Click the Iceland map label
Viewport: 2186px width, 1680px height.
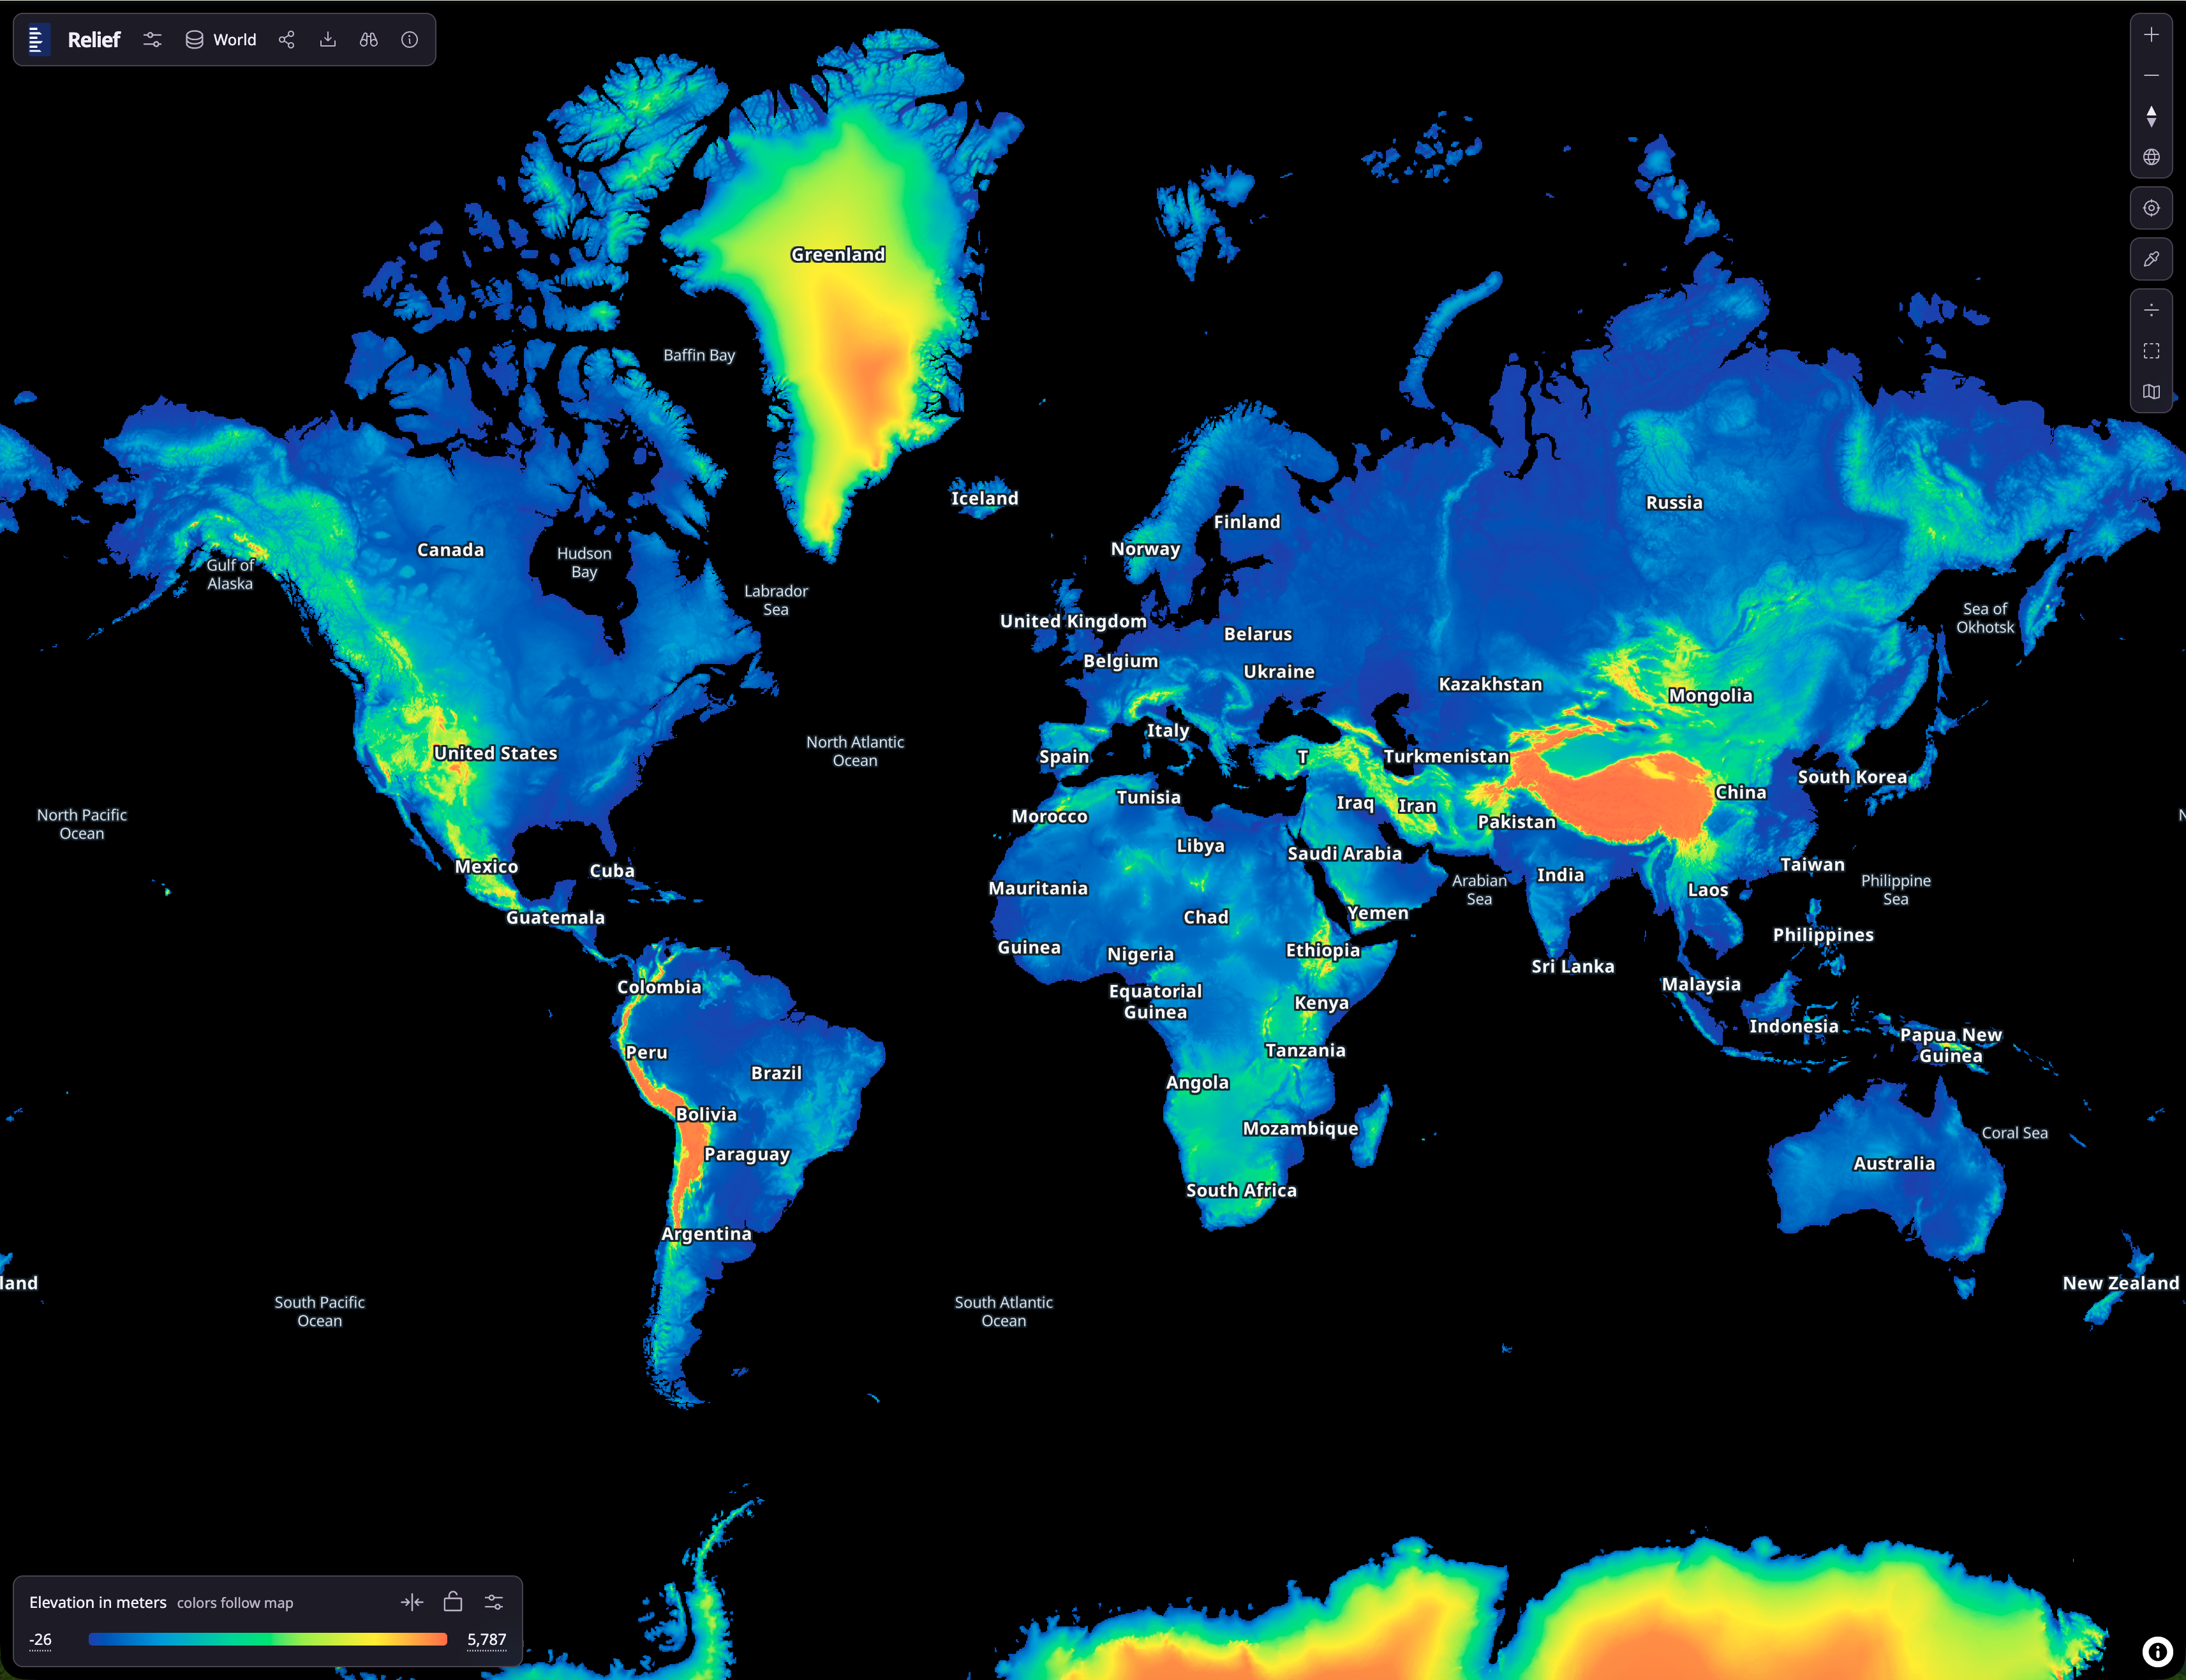coord(985,499)
